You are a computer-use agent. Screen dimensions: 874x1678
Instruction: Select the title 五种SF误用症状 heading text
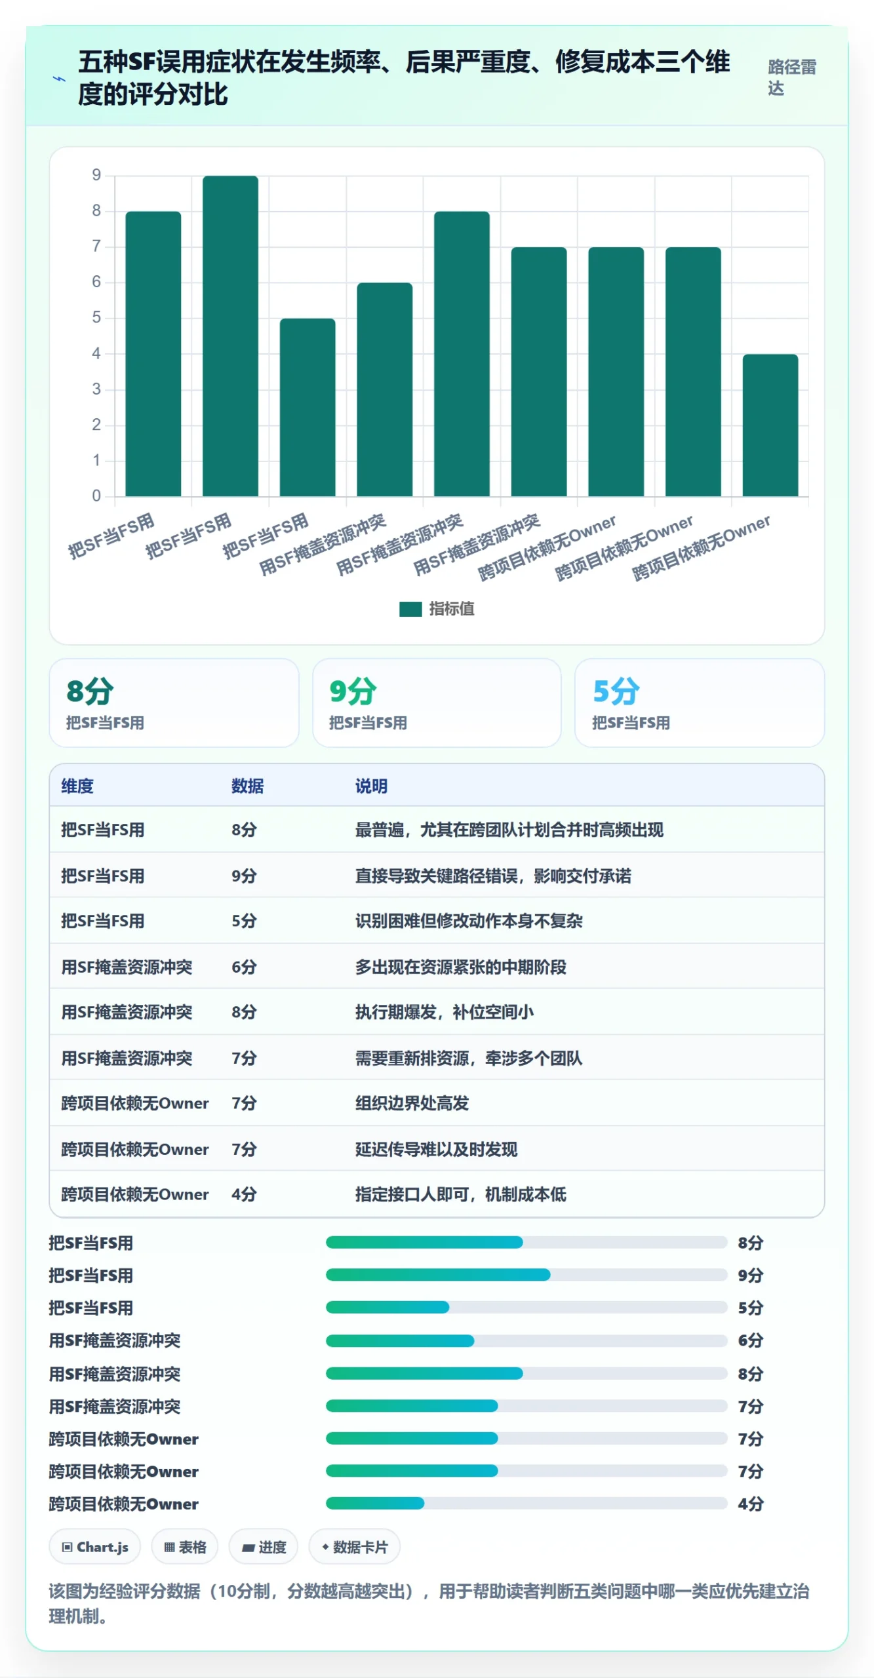404,77
